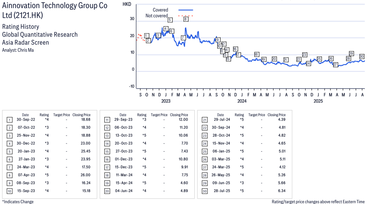Click the date '29-Sep-23'
Screen dimensions: 369x204
tap(123, 120)
